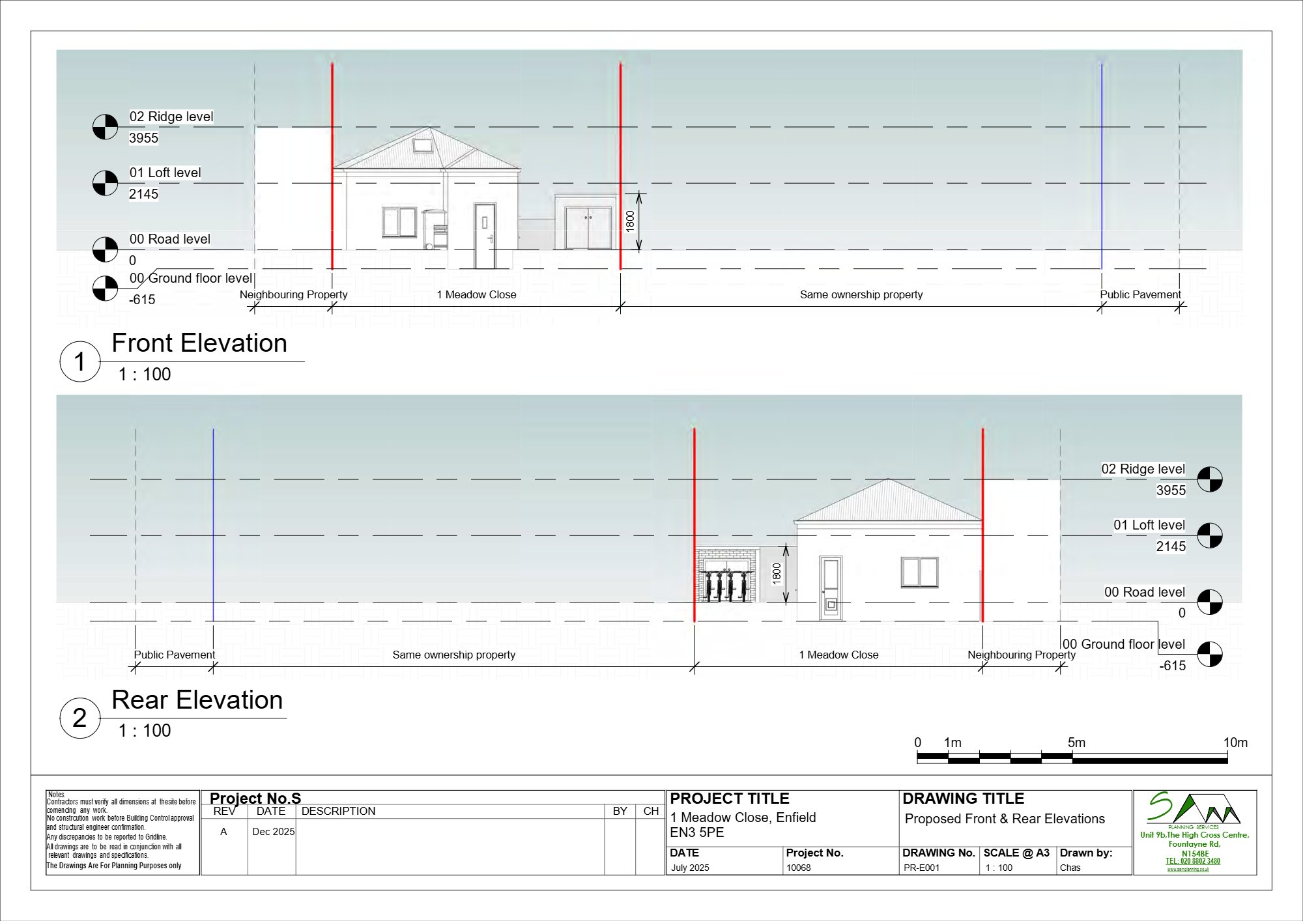1303x921 pixels.
Task: Select 'Proposed Front & Rear Elevations' drawing title
Action: pyautogui.click(x=1005, y=819)
